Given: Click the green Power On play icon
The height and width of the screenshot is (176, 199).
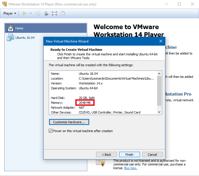Looking at the screenshot, I should pyautogui.click(x=25, y=13).
